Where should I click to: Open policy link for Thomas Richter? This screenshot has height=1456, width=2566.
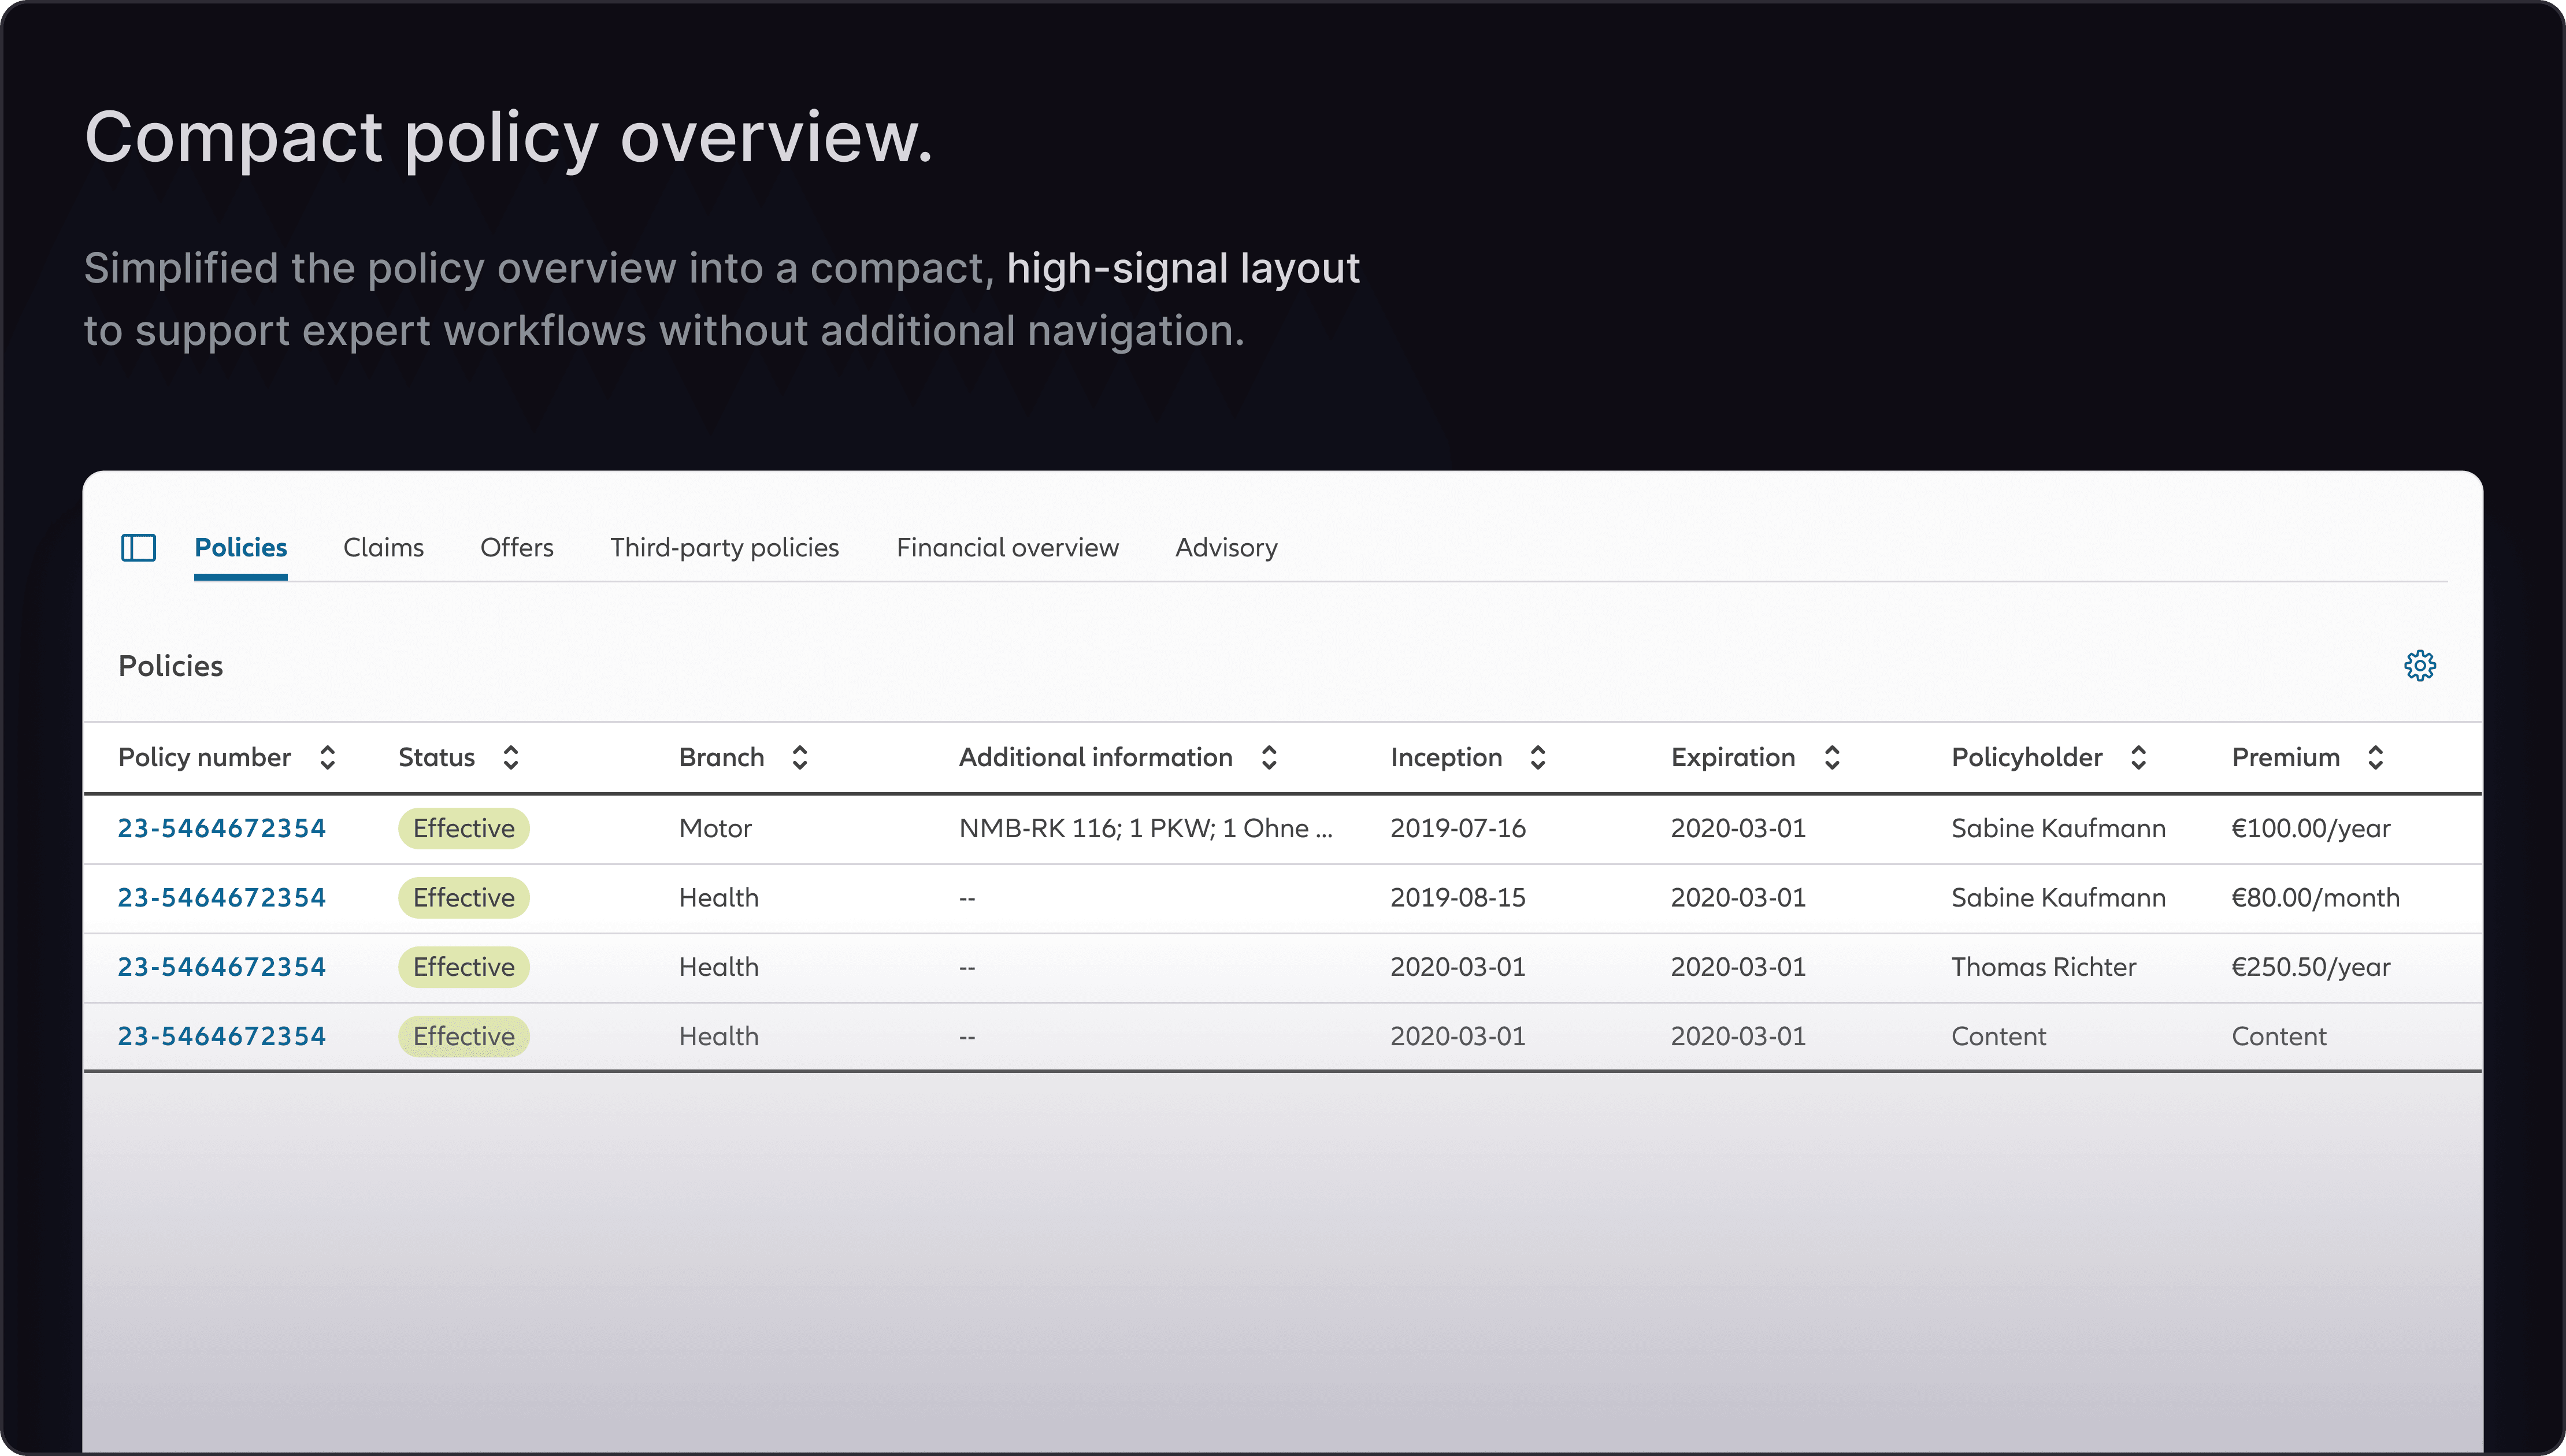[221, 967]
